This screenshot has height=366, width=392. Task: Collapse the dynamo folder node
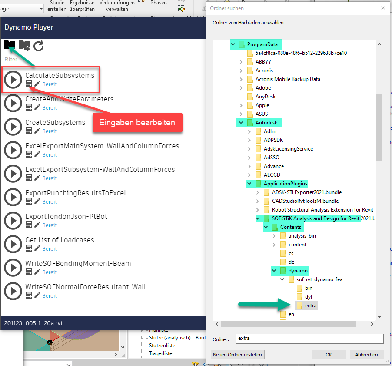point(274,271)
